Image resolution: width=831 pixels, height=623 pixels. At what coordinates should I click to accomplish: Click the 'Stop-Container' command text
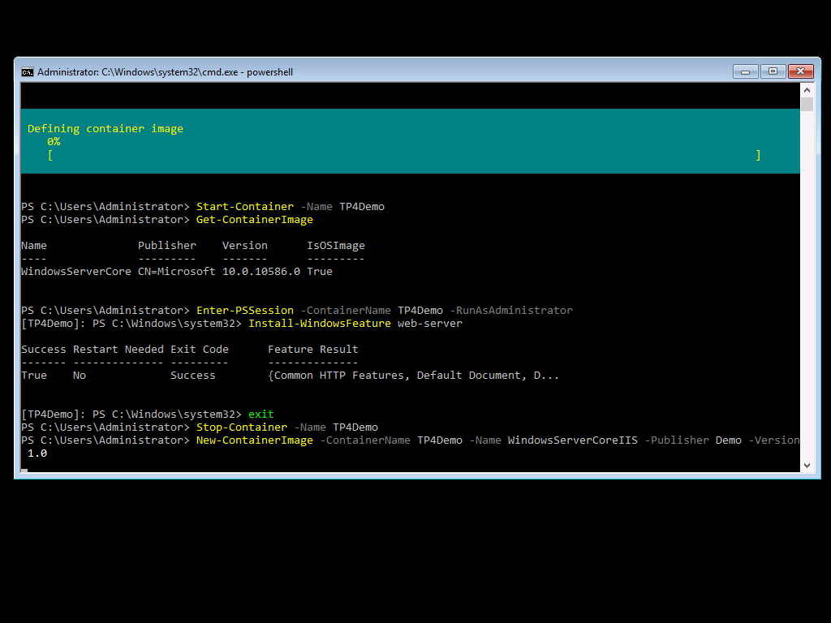pos(242,428)
